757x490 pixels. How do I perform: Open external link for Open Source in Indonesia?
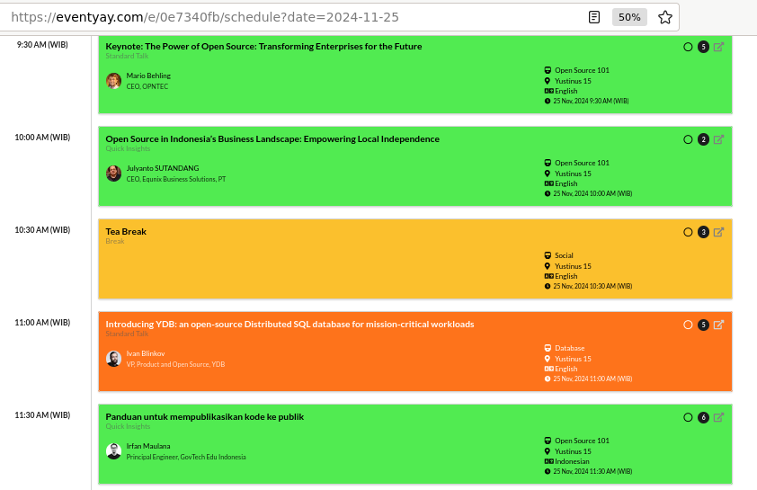coord(718,139)
